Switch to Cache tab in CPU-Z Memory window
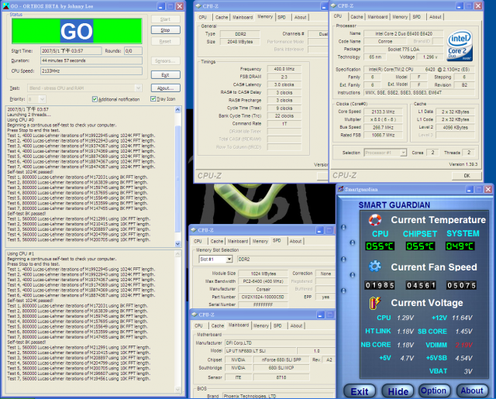The image size is (496, 399). pyautogui.click(x=222, y=17)
